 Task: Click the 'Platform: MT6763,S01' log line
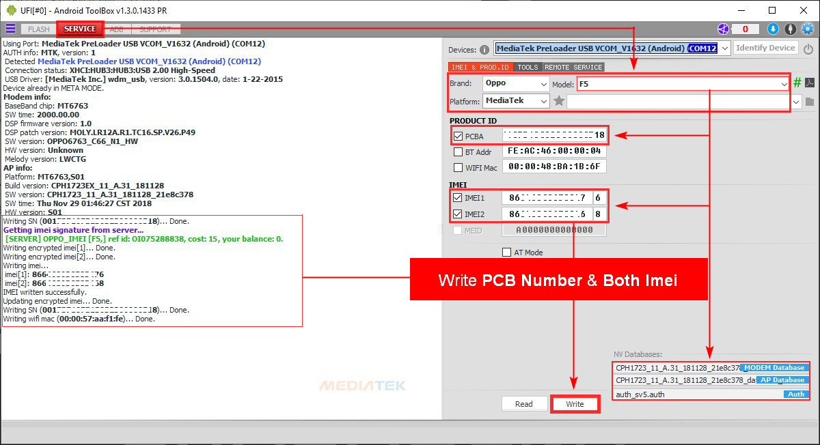tap(44, 177)
